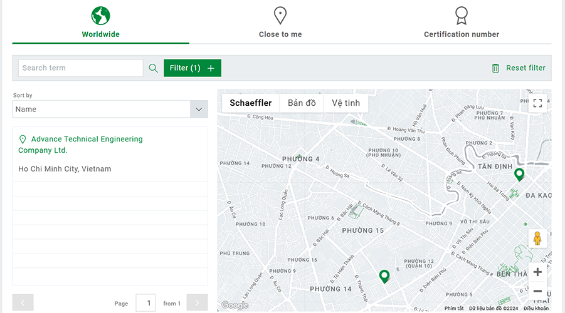
Task: Click the page number input box
Action: click(x=145, y=303)
